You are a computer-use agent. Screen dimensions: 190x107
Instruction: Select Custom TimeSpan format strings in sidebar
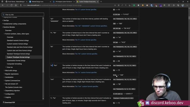coord(18,57)
